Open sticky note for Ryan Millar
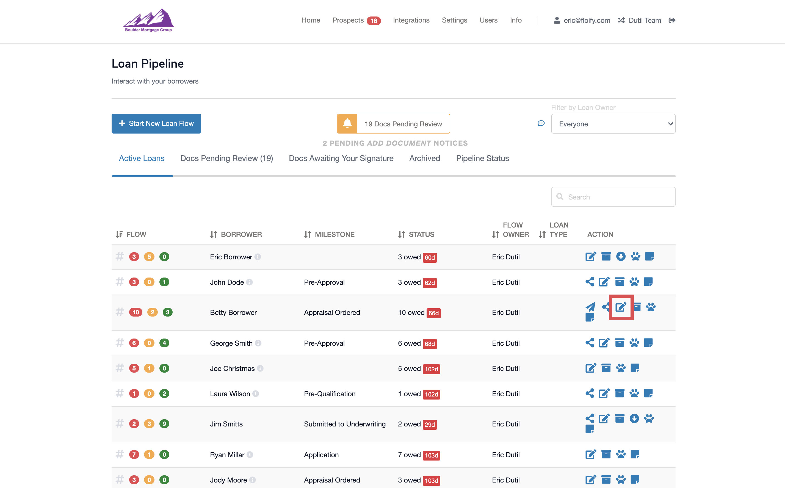Screen dimensions: 785x488 click(635, 454)
